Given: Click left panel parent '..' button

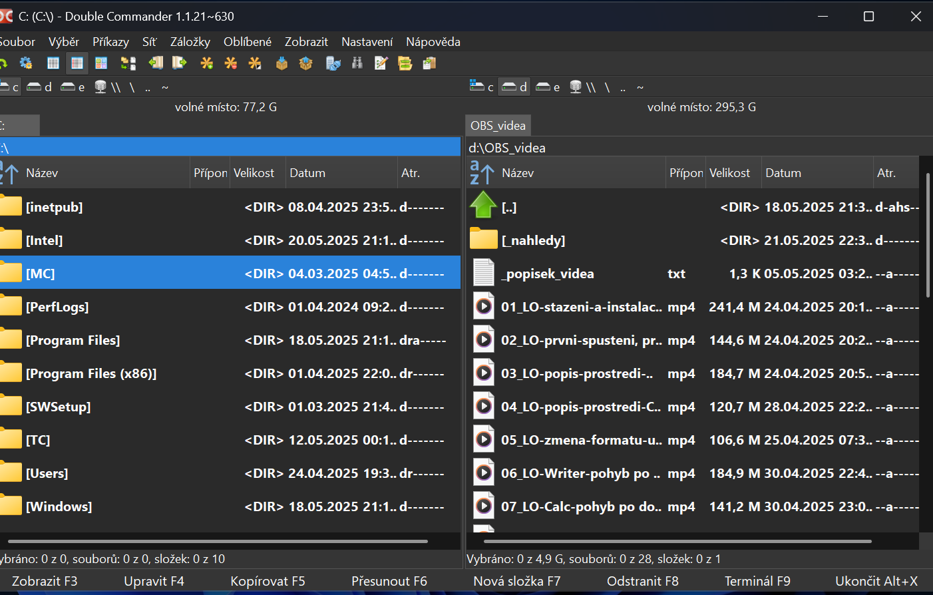Looking at the screenshot, I should [x=148, y=87].
